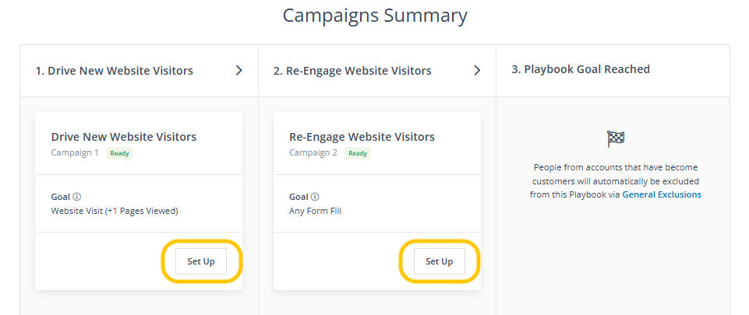This screenshot has height=315, width=749.
Task: Click Set Up for Re-Engage Website Visitors
Action: (439, 261)
